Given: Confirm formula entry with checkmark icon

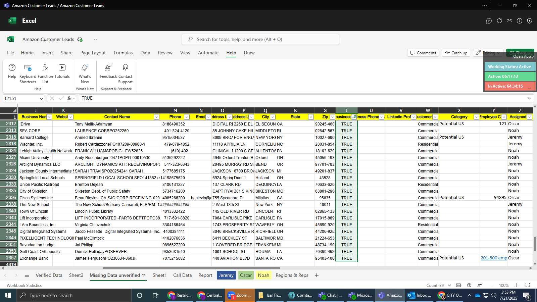Looking at the screenshot, I should click(61, 98).
